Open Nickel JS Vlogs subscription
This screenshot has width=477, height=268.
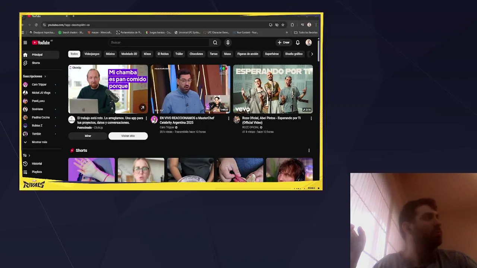coord(41,93)
